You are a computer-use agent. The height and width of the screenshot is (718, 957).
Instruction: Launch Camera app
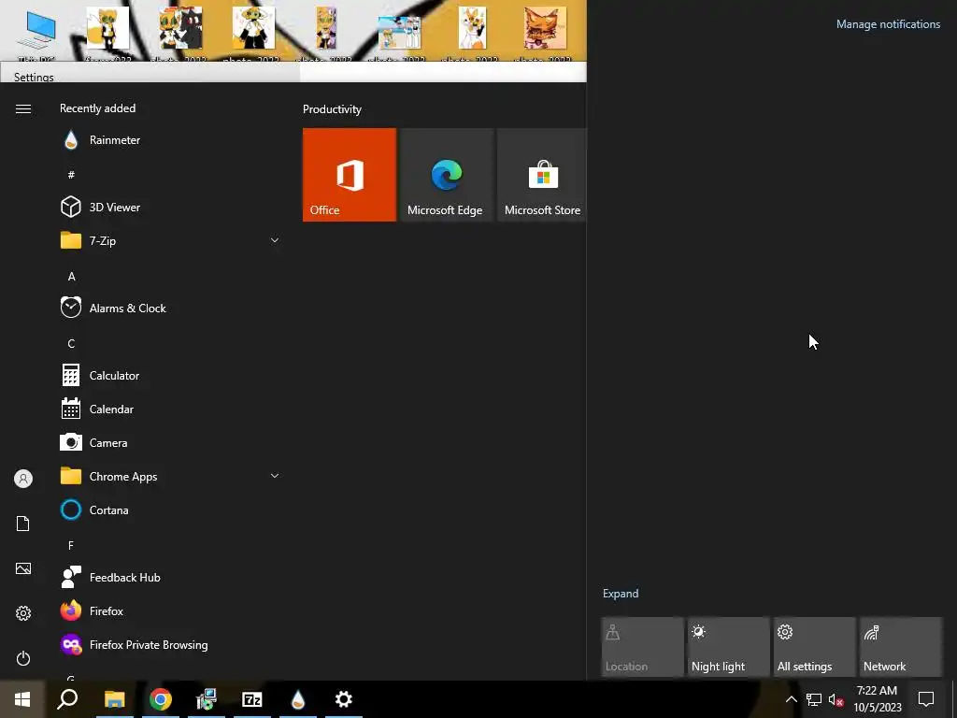click(169, 442)
